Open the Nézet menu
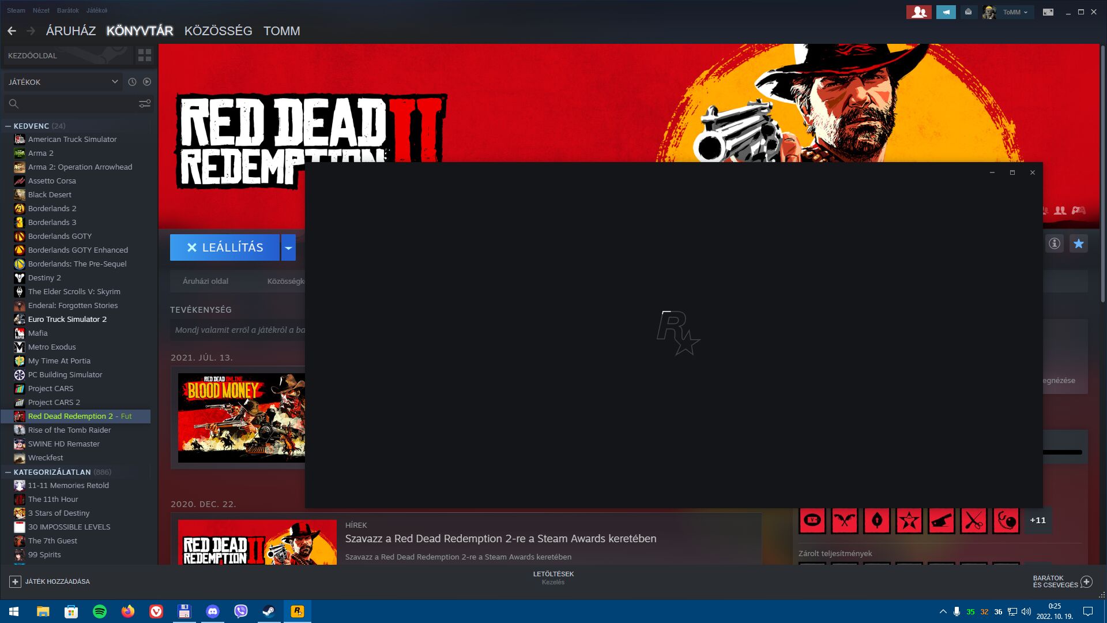Image resolution: width=1107 pixels, height=623 pixels. pos(41,10)
